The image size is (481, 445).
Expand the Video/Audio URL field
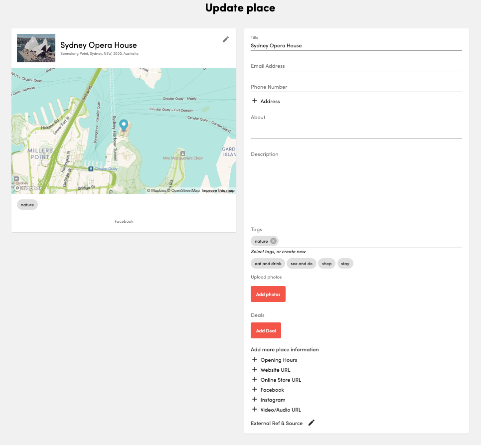277,410
